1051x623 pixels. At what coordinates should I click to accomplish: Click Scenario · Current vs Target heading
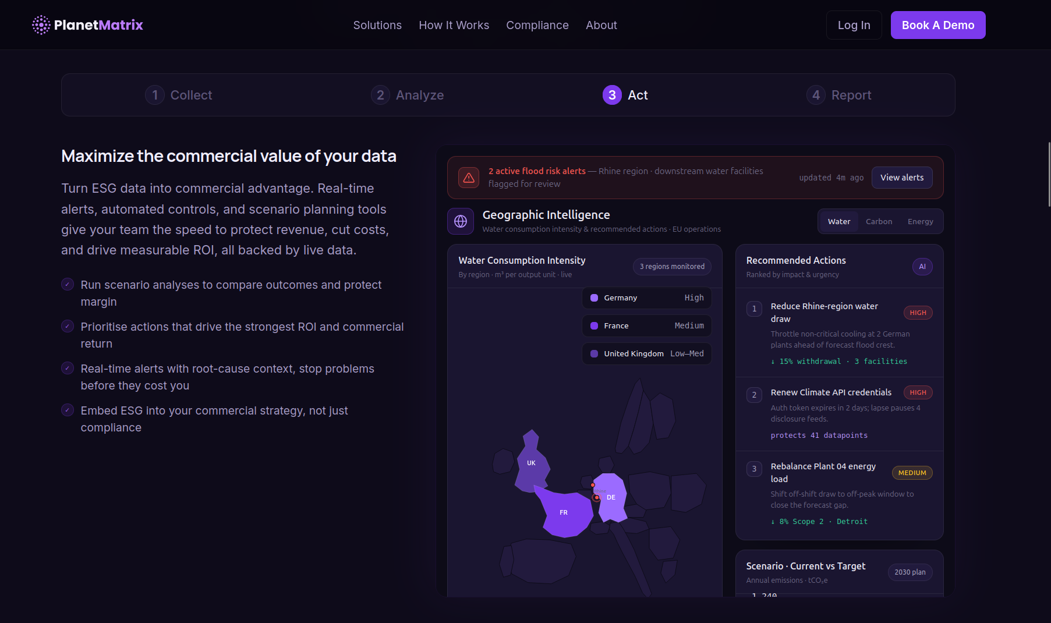[806, 566]
